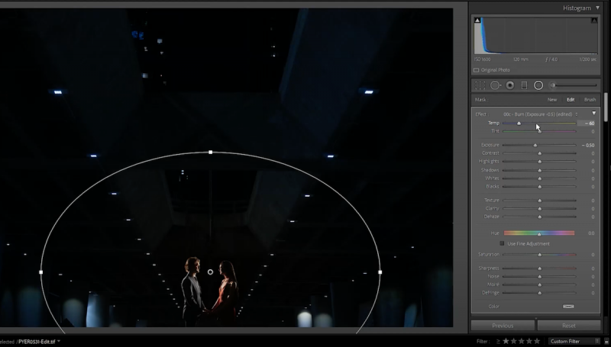Enable the Original Photo checkbox
The image size is (611, 347).
tap(476, 70)
